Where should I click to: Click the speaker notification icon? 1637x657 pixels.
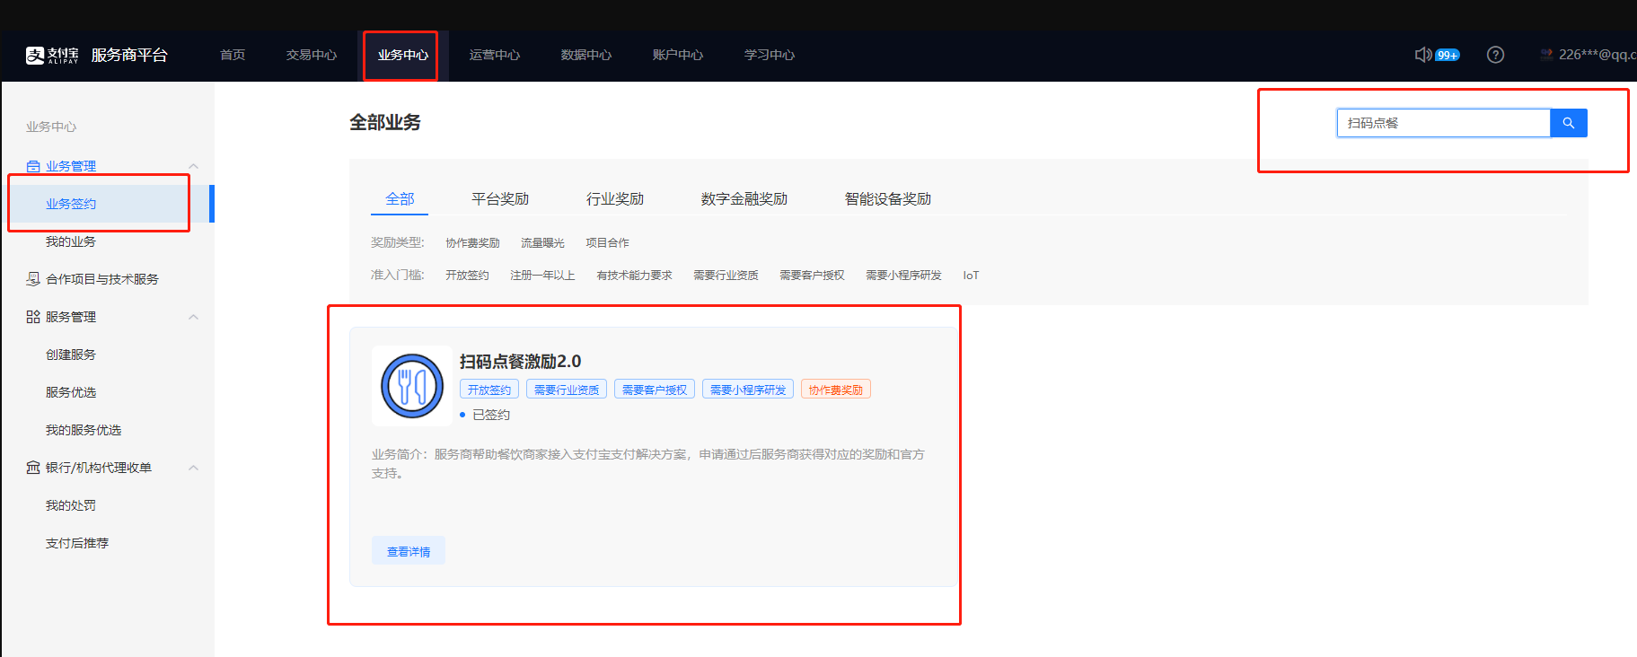coord(1423,55)
